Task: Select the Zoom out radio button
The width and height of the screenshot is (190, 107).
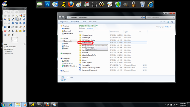Action: point(6,53)
